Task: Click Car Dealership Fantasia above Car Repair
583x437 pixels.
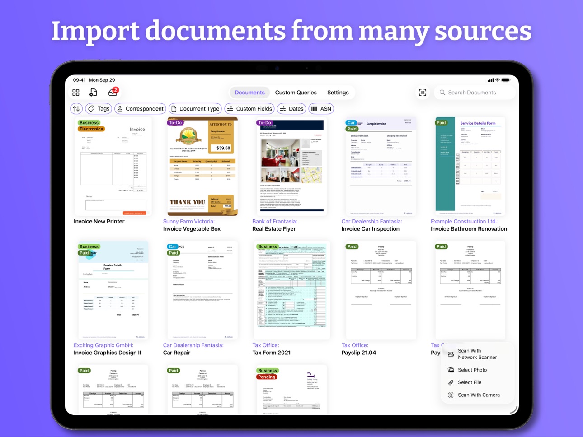Action: click(x=193, y=345)
